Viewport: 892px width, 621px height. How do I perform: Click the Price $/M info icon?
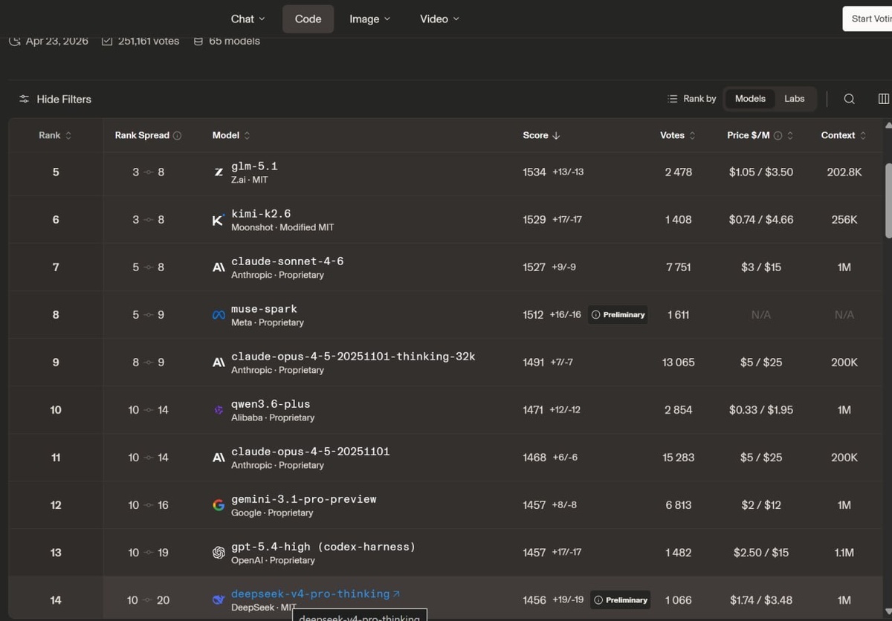click(778, 135)
